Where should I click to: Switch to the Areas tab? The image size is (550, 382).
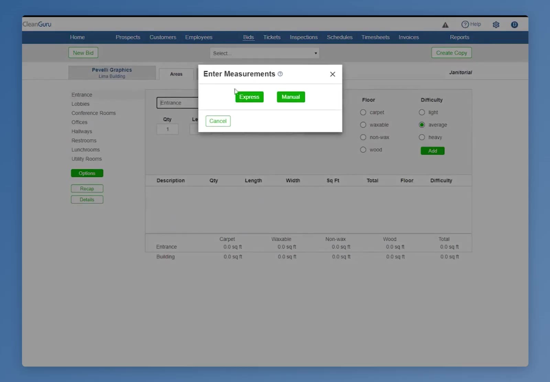[176, 74]
